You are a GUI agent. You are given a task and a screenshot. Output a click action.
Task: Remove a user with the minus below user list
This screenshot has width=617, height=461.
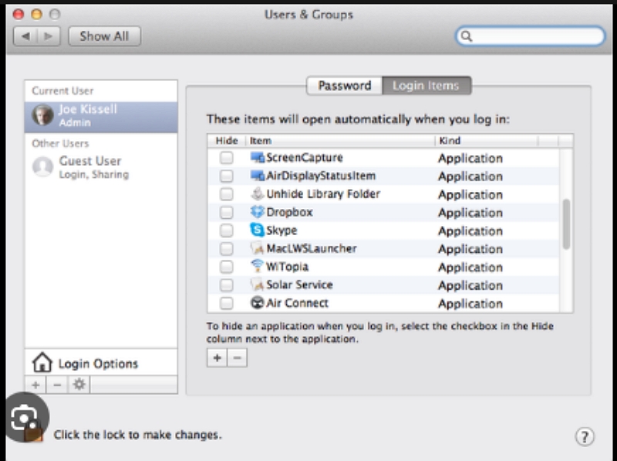pos(57,385)
